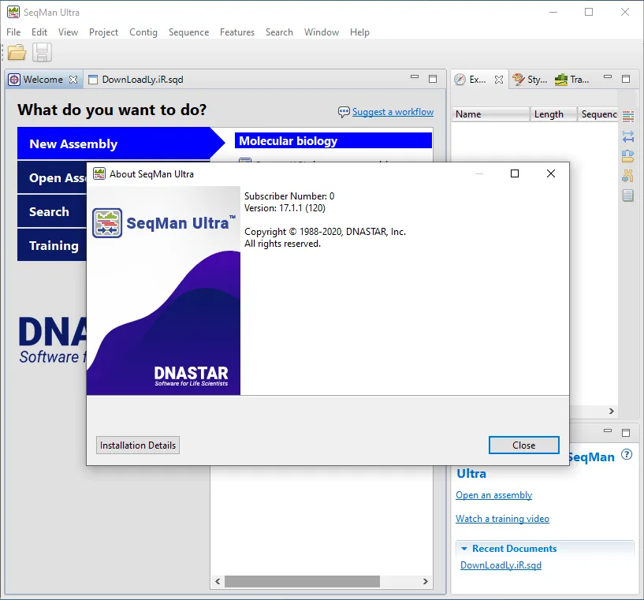Viewport: 644px width, 600px height.
Task: Click the save disk toolbar icon
Action: pos(42,52)
